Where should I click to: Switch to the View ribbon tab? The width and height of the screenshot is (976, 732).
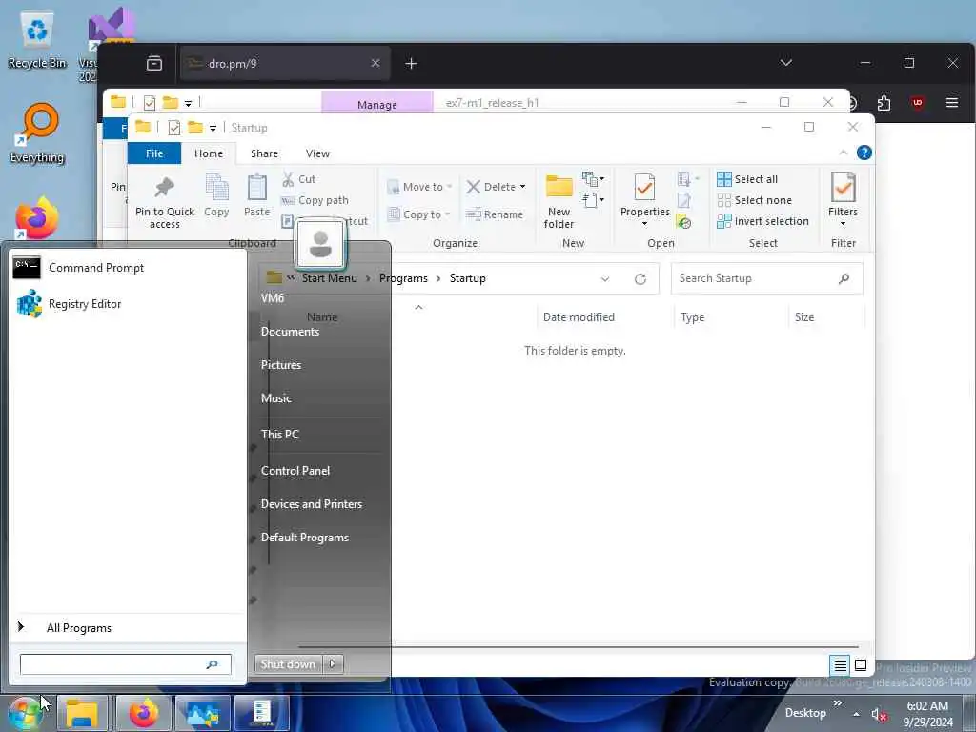317,153
